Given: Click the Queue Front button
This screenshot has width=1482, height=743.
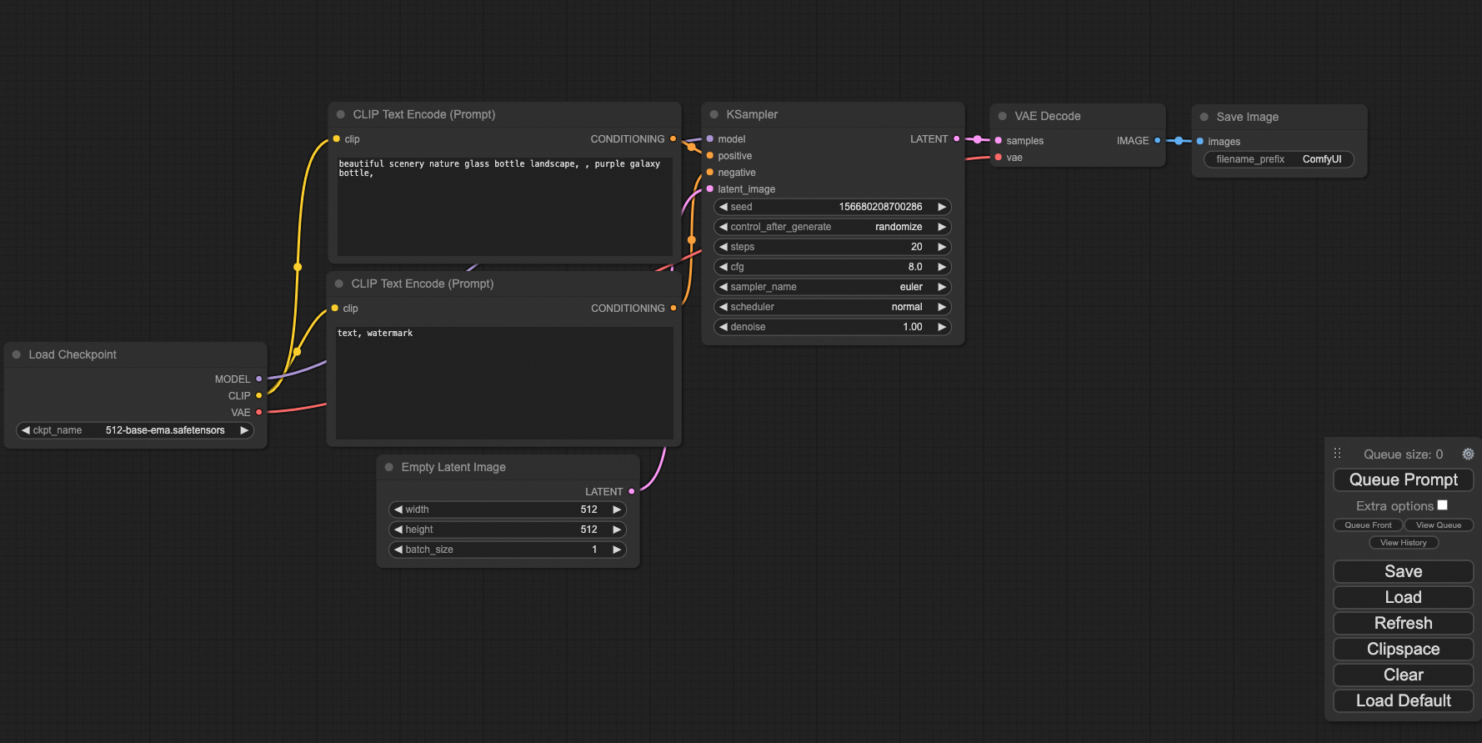Looking at the screenshot, I should [1368, 525].
